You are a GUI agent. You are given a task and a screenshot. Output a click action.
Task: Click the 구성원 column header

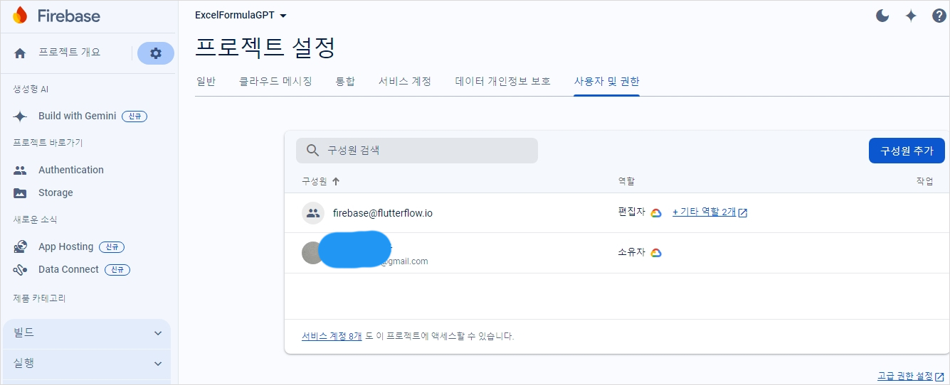[x=315, y=181]
